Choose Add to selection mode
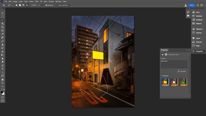Viewport: 206px width, 116px height. (x=20, y=5)
